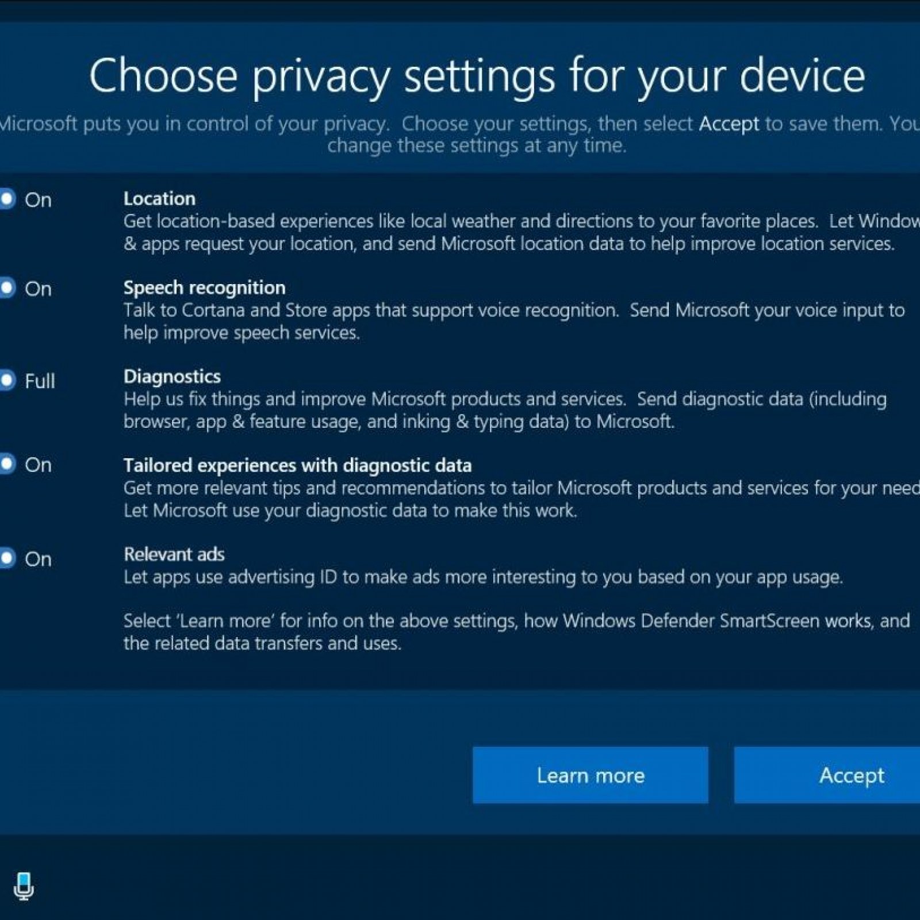Screen dimensions: 920x920
Task: Click the Accept button
Action: point(827,775)
